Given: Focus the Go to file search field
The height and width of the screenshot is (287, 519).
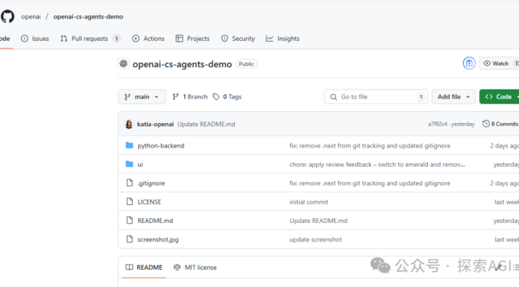Looking at the screenshot, I should tap(376, 97).
